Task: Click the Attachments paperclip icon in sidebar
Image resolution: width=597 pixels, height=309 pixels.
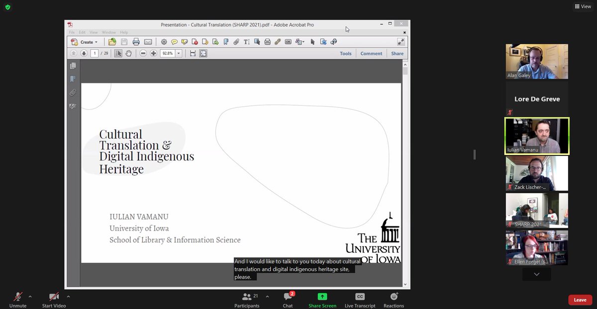Action: click(x=73, y=92)
